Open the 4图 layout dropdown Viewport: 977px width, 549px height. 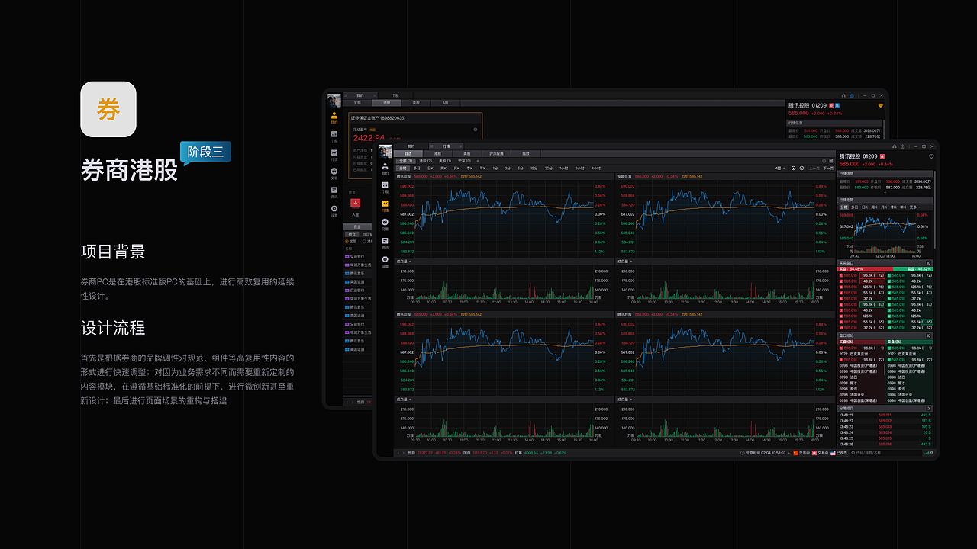(779, 168)
